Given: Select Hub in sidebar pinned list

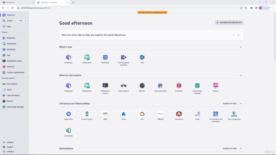Looking at the screenshot, I should click(x=14, y=55).
